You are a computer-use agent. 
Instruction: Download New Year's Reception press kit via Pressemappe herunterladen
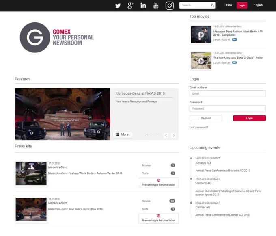click(x=159, y=219)
